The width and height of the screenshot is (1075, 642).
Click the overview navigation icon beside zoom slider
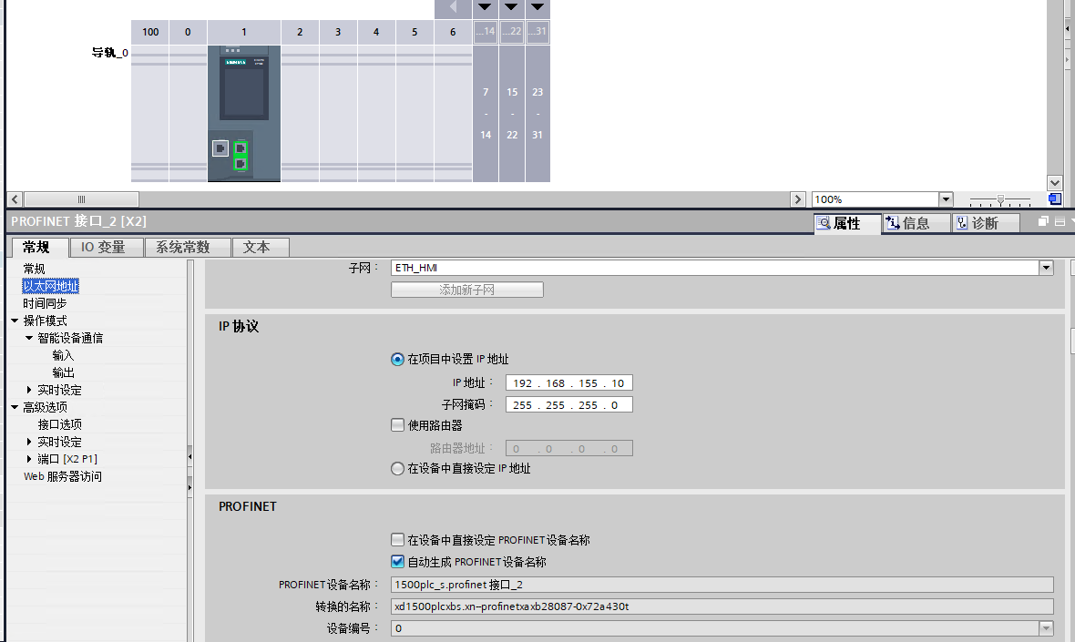tap(1055, 199)
